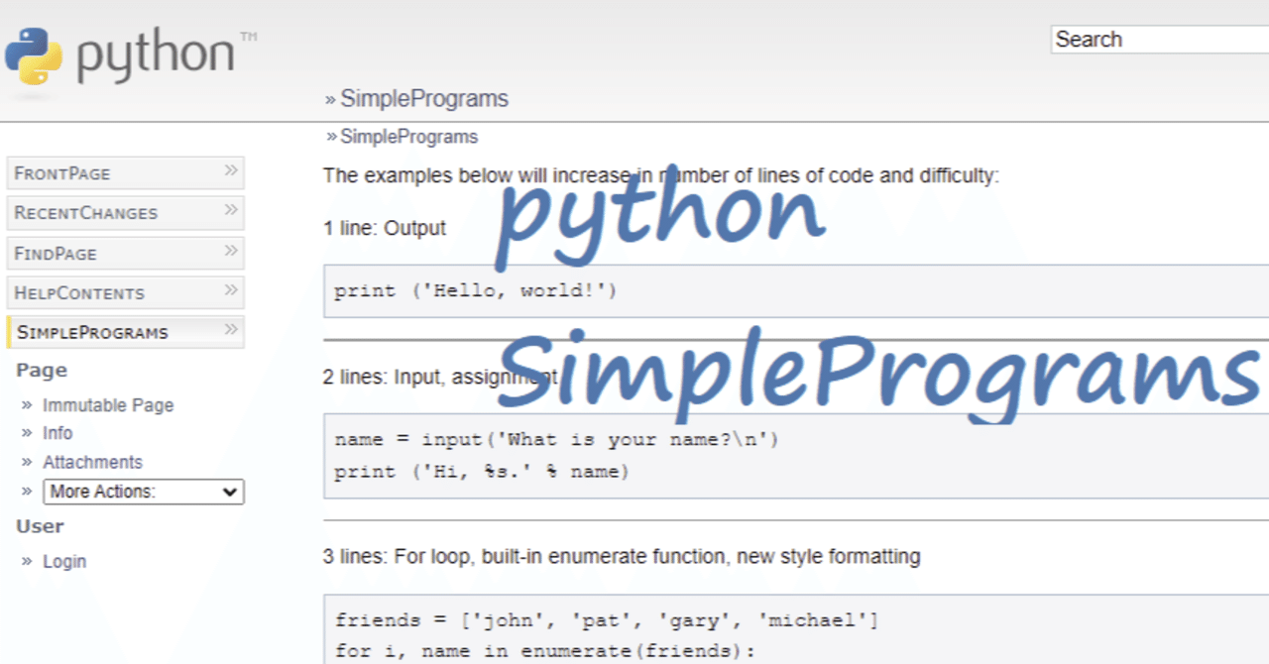The height and width of the screenshot is (664, 1269).
Task: Click the chevron icon beside RecentChanges
Action: [x=232, y=212]
